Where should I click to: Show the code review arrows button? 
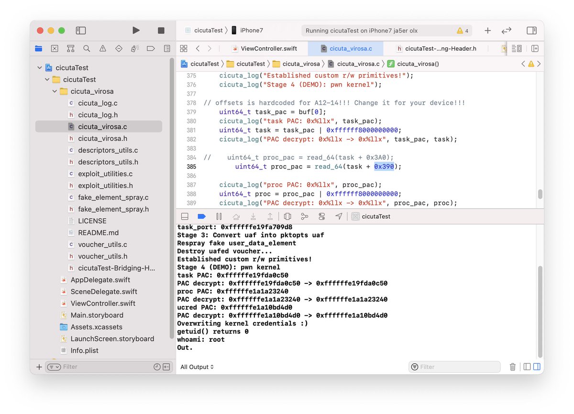[x=507, y=30]
